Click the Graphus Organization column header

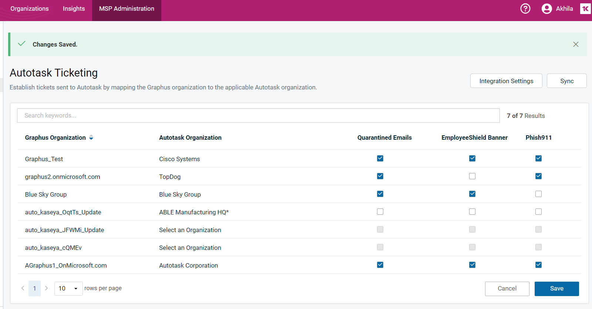pyautogui.click(x=55, y=137)
